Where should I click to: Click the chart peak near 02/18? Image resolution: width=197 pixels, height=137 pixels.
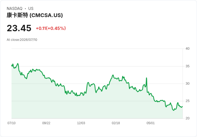coord(113,75)
